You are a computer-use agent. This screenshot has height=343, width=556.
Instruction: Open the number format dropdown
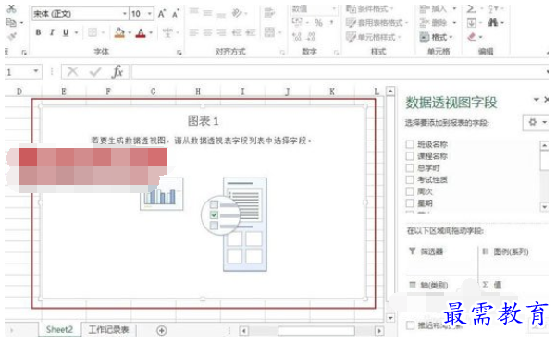pos(334,8)
